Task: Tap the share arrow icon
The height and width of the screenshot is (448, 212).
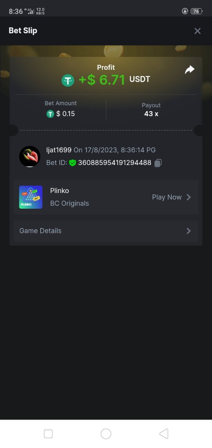Action: 190,69
